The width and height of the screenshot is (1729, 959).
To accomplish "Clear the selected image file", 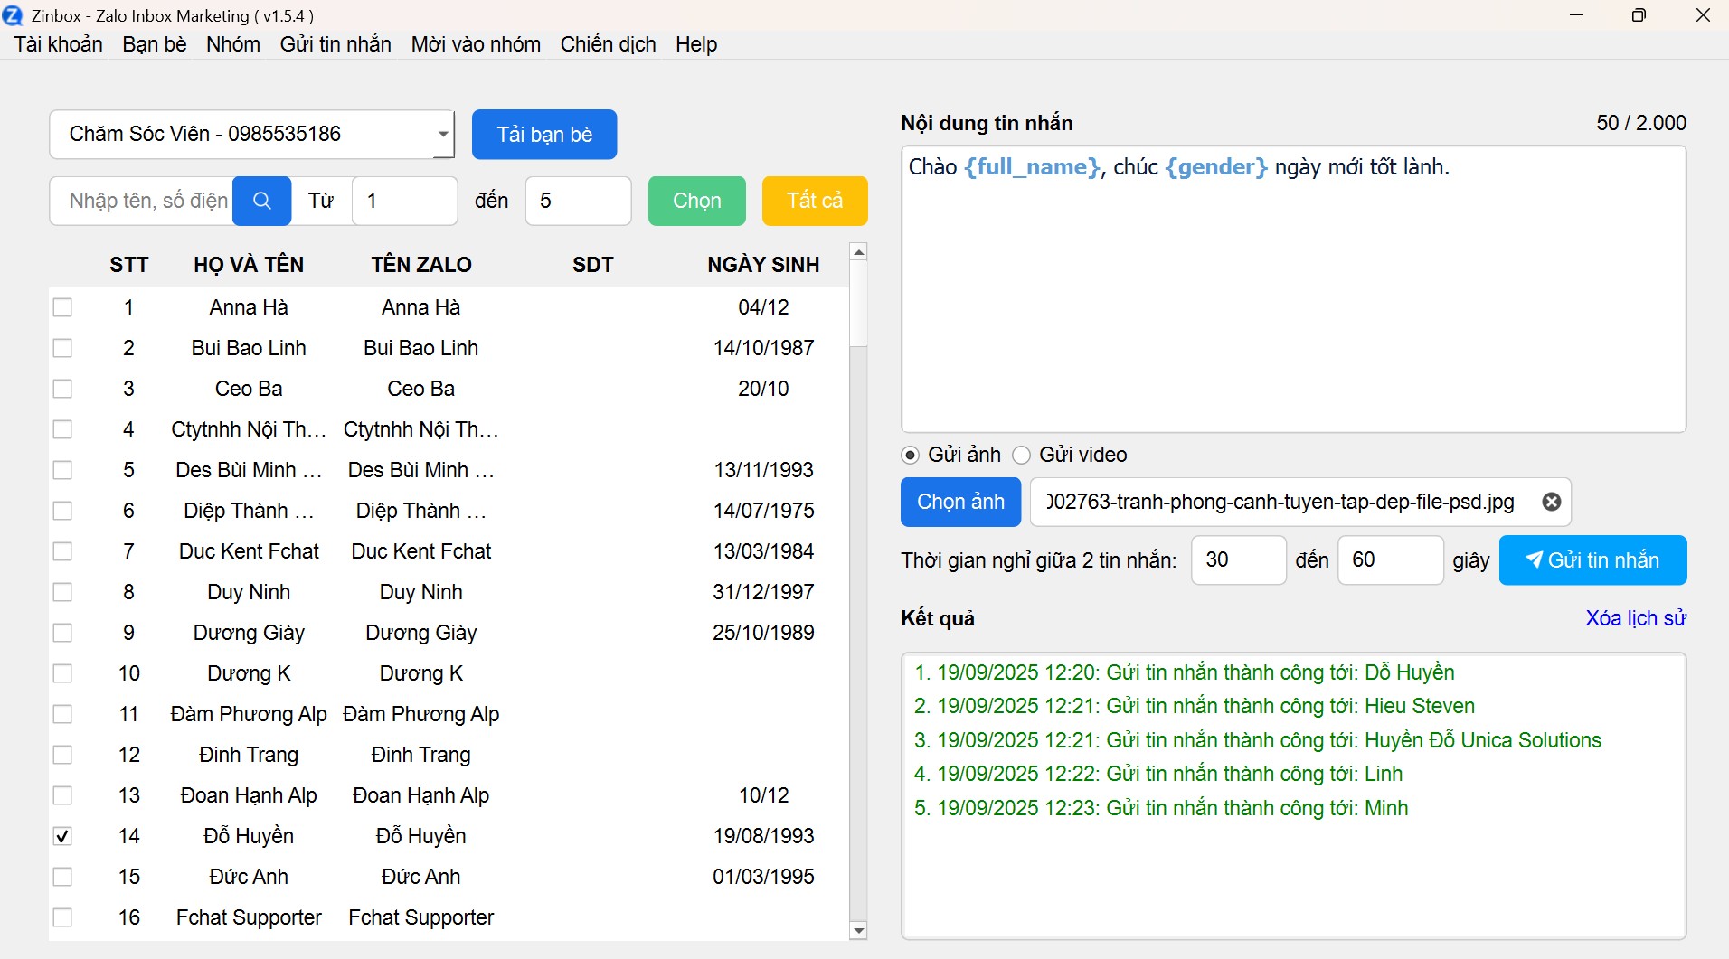I will (1551, 502).
